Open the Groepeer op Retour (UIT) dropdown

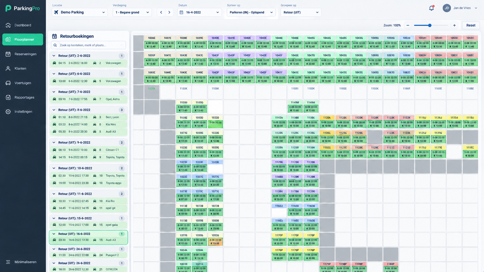[301, 12]
